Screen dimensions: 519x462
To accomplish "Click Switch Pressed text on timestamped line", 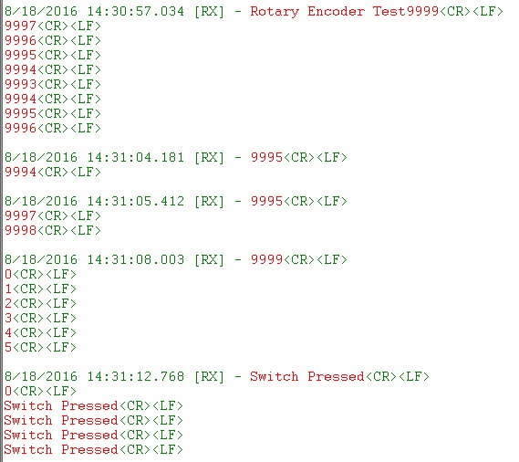I will [306, 377].
